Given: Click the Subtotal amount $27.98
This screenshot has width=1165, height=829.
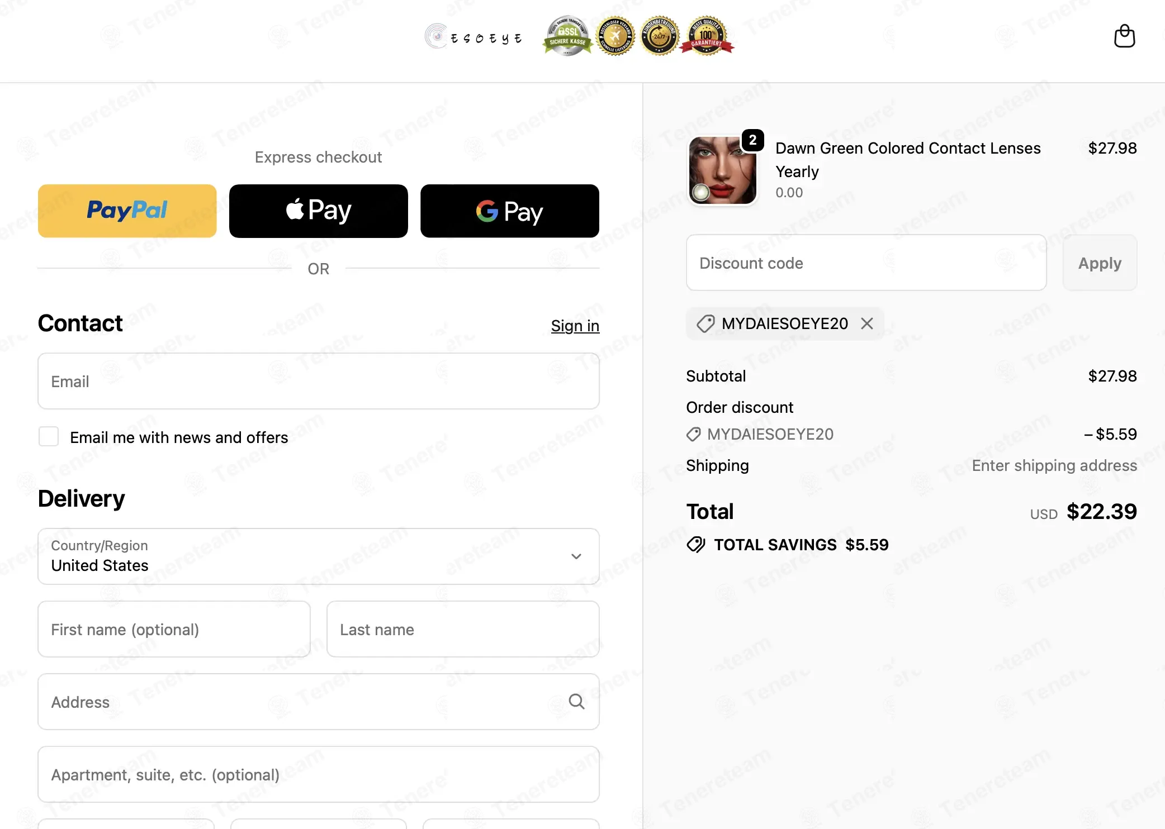Looking at the screenshot, I should (1112, 376).
